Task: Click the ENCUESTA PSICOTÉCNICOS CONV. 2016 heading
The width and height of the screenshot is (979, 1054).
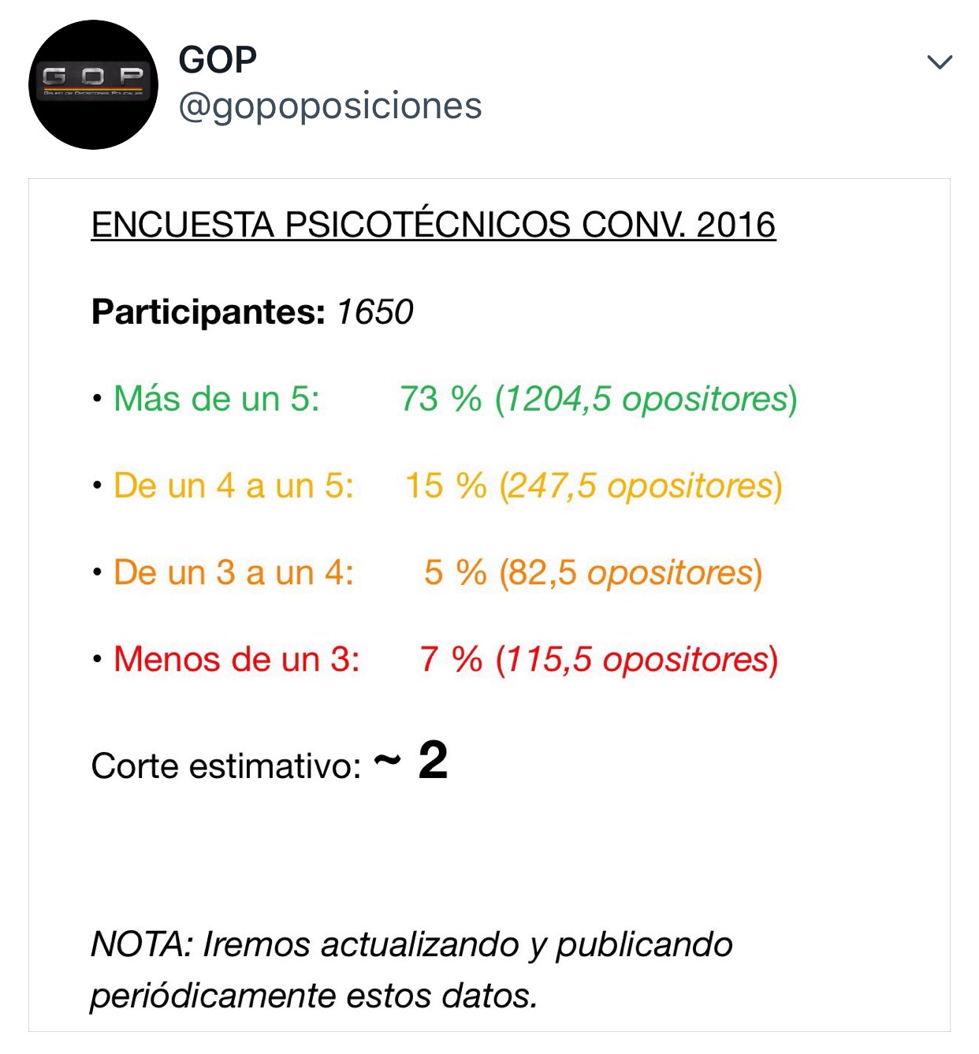Action: pyautogui.click(x=434, y=225)
